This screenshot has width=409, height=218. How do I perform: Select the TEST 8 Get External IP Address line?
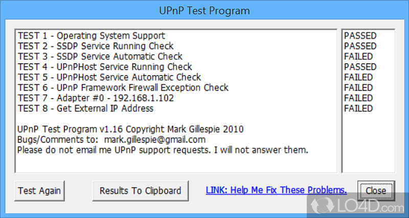(x=85, y=108)
